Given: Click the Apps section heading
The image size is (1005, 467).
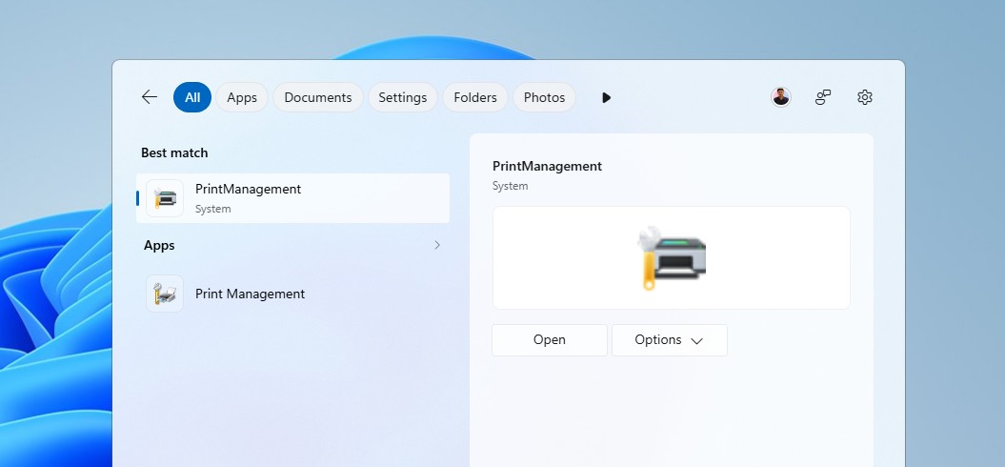Looking at the screenshot, I should [159, 245].
